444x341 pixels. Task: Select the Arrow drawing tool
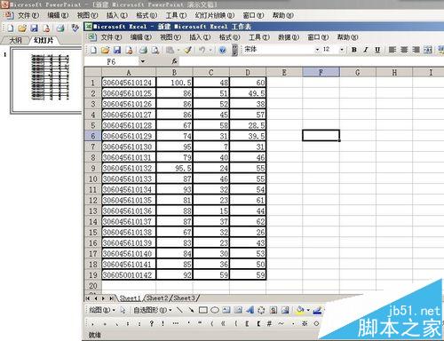(191, 310)
